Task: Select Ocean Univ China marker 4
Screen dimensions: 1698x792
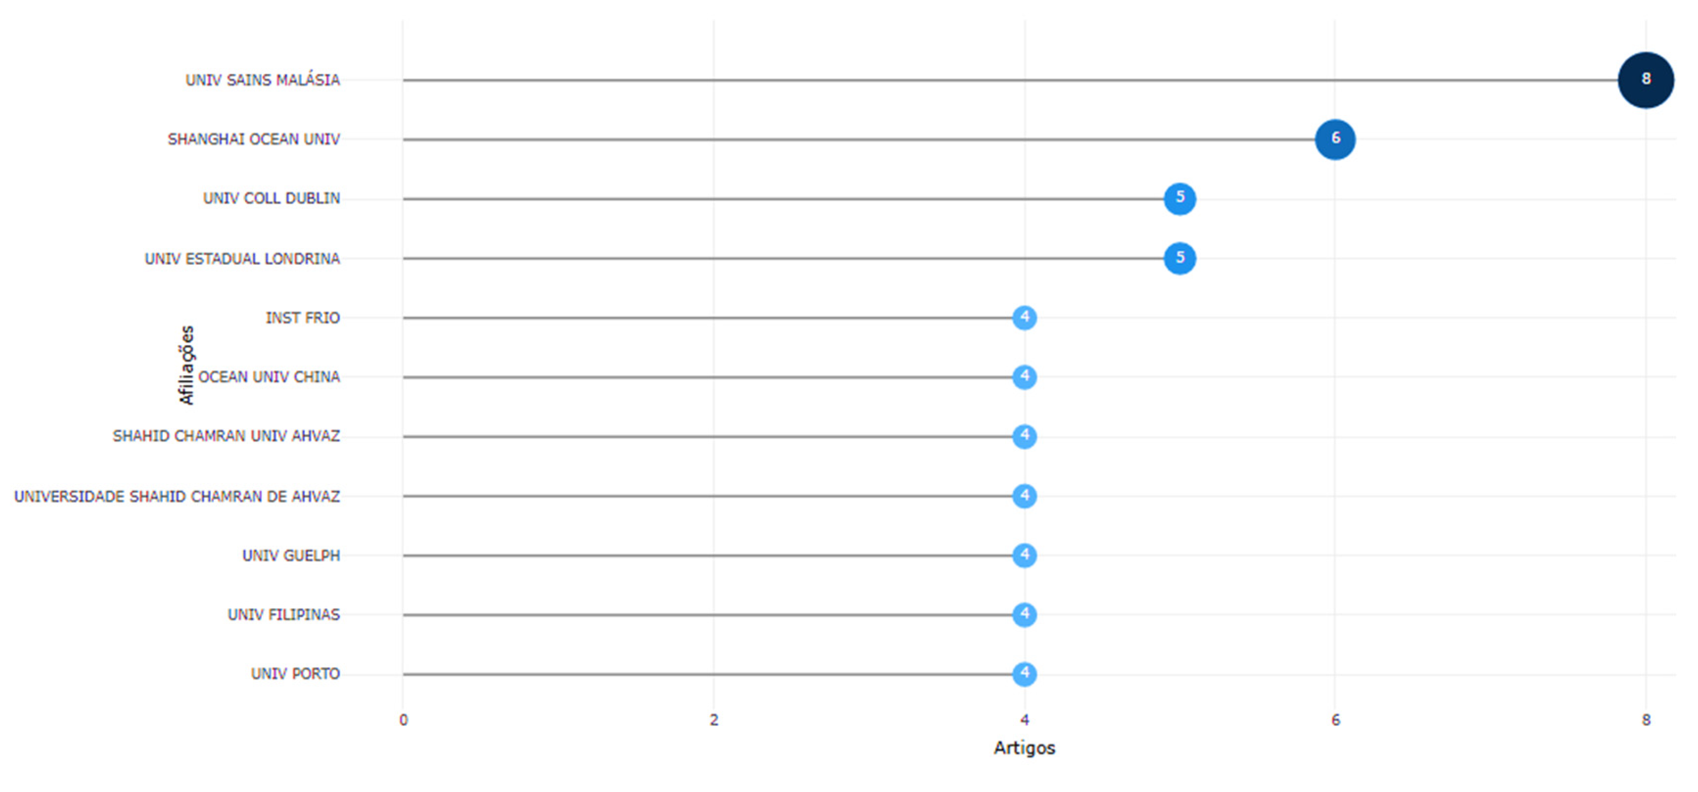Action: [1024, 377]
